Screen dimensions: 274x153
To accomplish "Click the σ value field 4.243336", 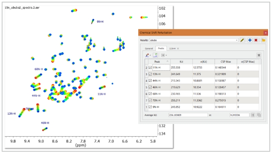I will click(239, 115).
